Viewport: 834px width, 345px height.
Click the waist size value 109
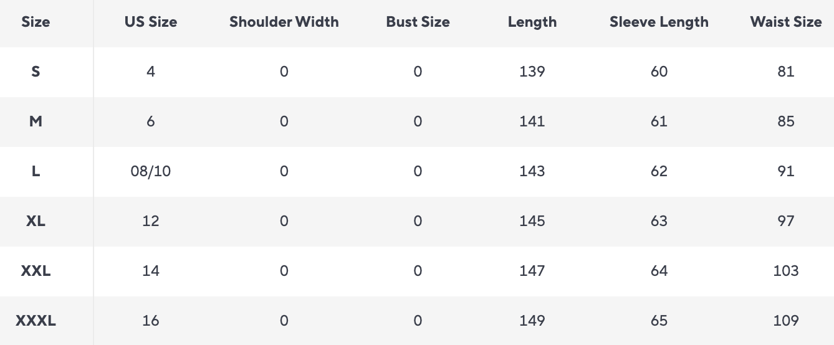786,321
